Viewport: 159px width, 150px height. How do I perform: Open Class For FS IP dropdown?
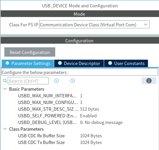tap(94, 24)
